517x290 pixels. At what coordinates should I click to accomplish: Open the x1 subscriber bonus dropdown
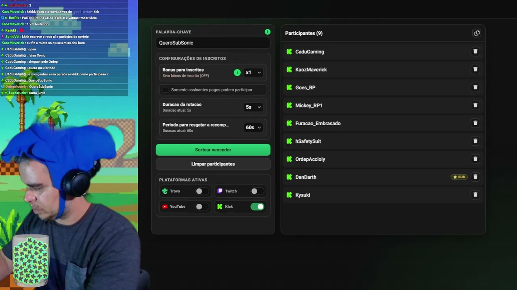253,72
